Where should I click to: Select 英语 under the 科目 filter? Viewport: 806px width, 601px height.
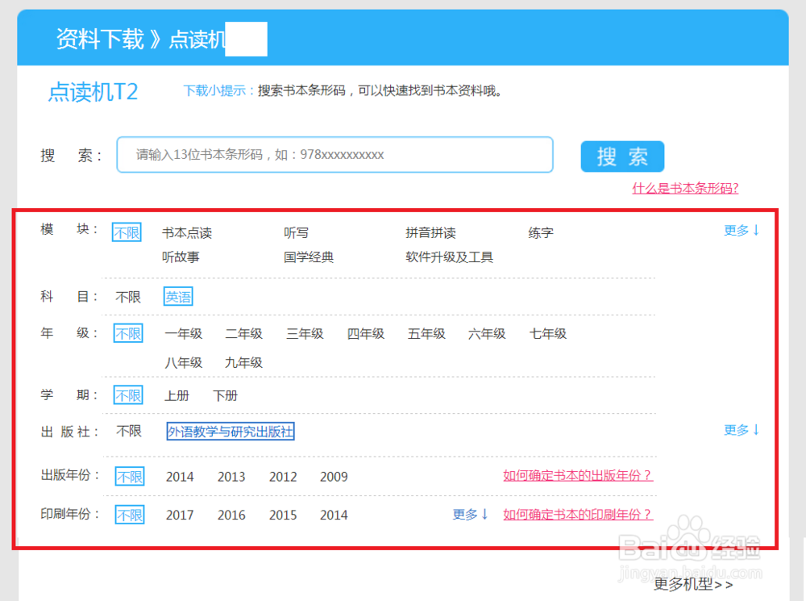click(177, 296)
